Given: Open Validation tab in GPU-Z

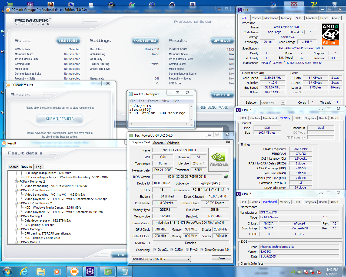Looking at the screenshot, I should [173, 143].
